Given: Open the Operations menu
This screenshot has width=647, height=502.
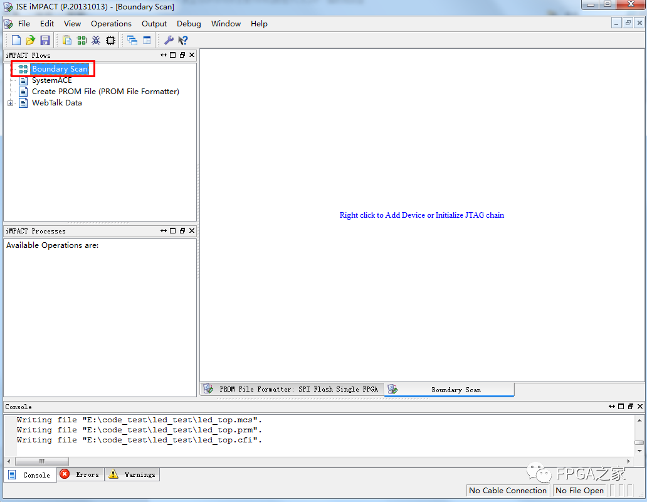Looking at the screenshot, I should (111, 23).
